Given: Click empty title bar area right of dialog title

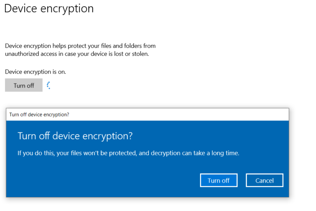Looking at the screenshot, I should pos(185,115).
